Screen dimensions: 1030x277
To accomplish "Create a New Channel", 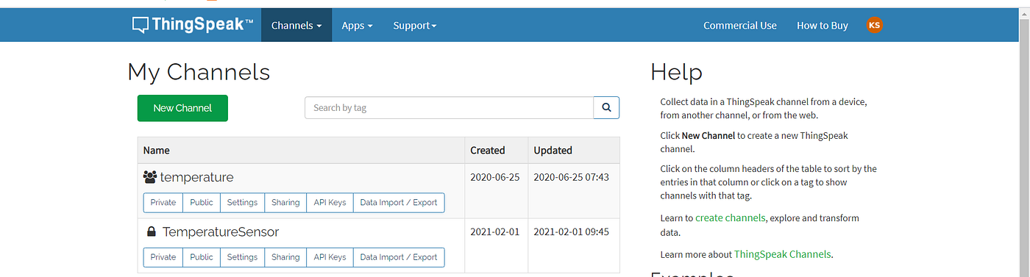I will (182, 108).
